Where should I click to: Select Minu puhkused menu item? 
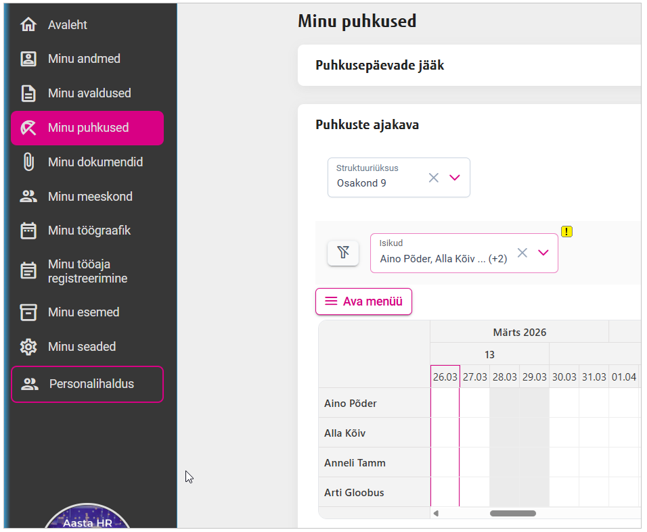88,128
